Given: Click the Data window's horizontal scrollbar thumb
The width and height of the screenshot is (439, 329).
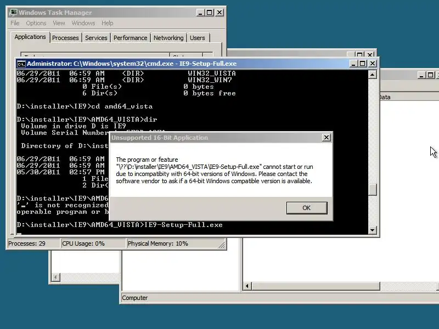Looking at the screenshot, I should (x=316, y=286).
